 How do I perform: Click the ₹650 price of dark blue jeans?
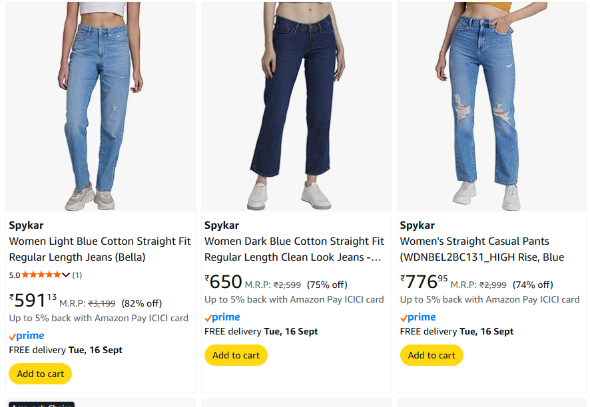click(x=223, y=282)
